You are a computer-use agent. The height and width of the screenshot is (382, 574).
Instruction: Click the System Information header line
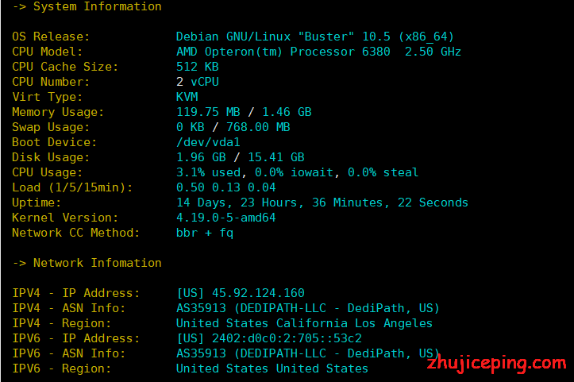click(87, 6)
